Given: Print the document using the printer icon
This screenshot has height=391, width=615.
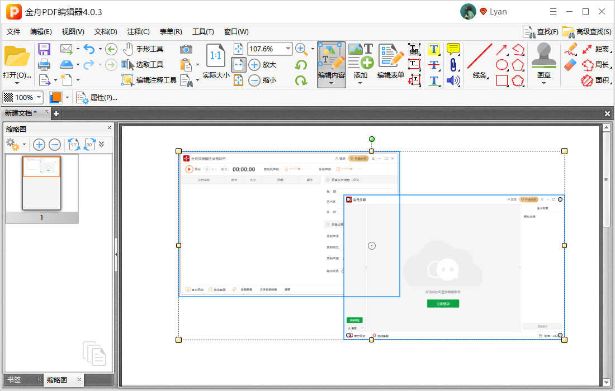Looking at the screenshot, I should click(44, 65).
